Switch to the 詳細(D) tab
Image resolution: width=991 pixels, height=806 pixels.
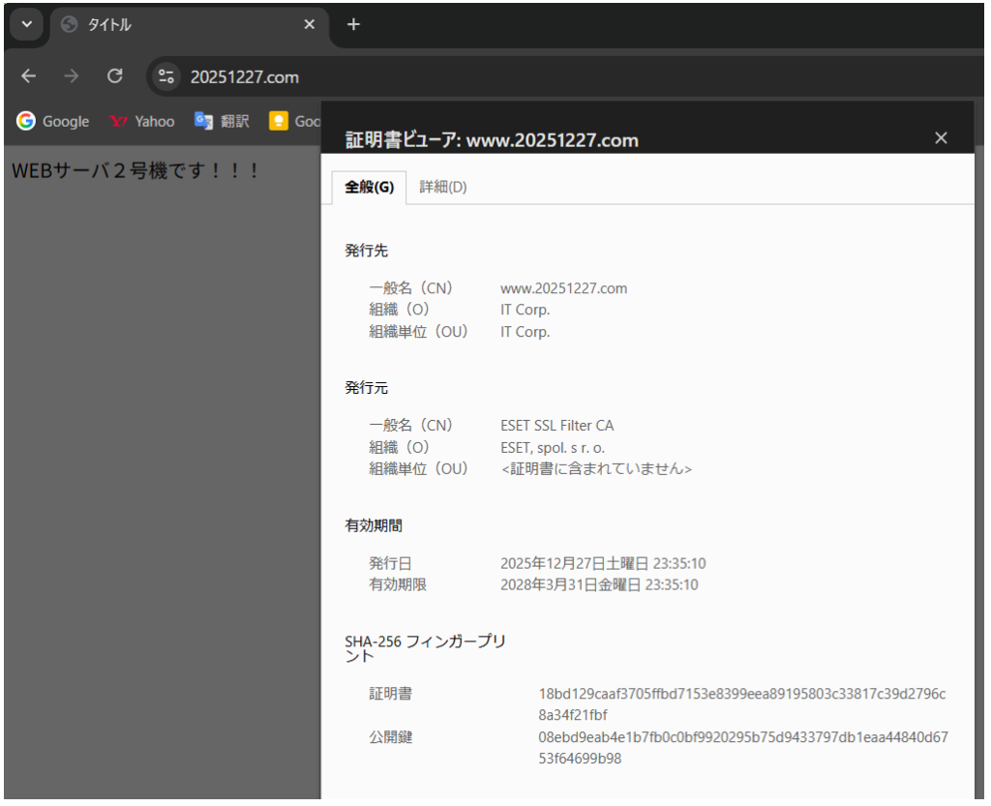[443, 187]
